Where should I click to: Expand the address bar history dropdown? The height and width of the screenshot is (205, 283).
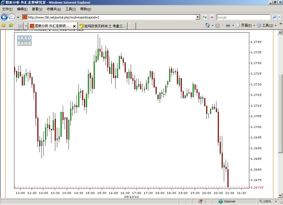click(x=198, y=17)
